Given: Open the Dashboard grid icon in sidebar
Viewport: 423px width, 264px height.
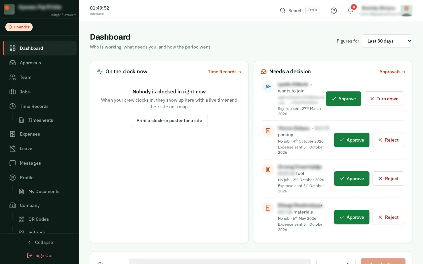Looking at the screenshot, I should 13,48.
